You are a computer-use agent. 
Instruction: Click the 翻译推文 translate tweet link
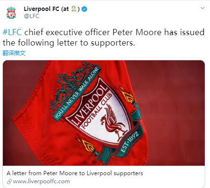coord(14,53)
